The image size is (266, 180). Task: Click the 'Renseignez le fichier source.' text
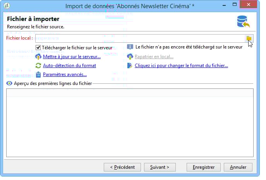click(36, 27)
